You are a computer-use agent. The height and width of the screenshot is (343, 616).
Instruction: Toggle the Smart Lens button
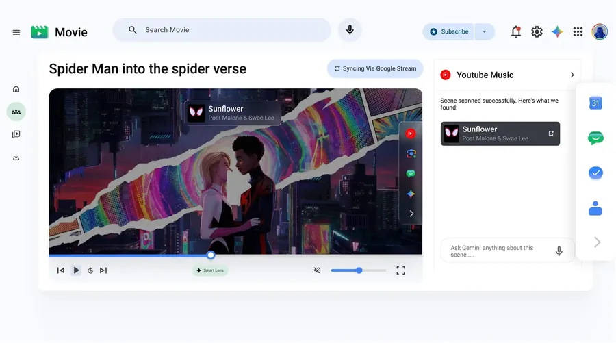210,270
